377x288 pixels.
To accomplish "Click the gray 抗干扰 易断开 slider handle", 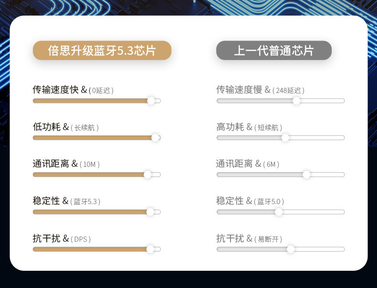I will pyautogui.click(x=291, y=249).
